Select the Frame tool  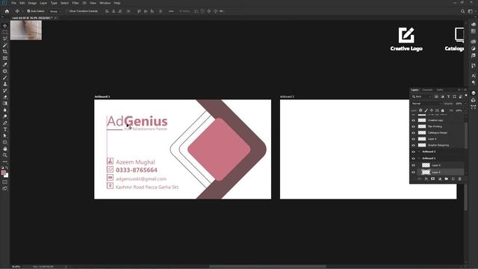5,58
